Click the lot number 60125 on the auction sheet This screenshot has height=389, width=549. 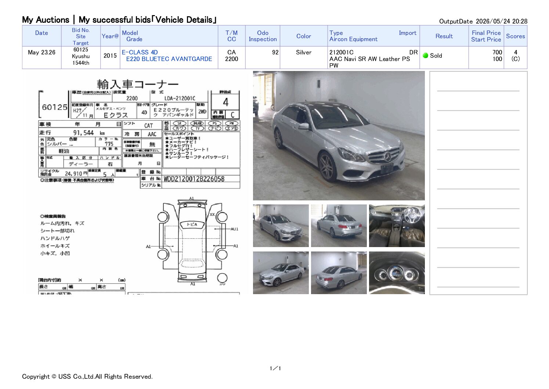(55, 107)
